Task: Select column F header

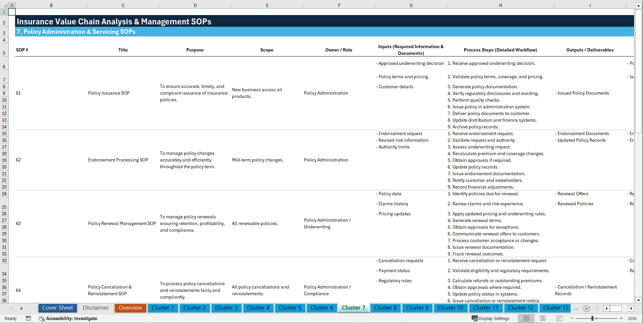Action: [x=339, y=5]
